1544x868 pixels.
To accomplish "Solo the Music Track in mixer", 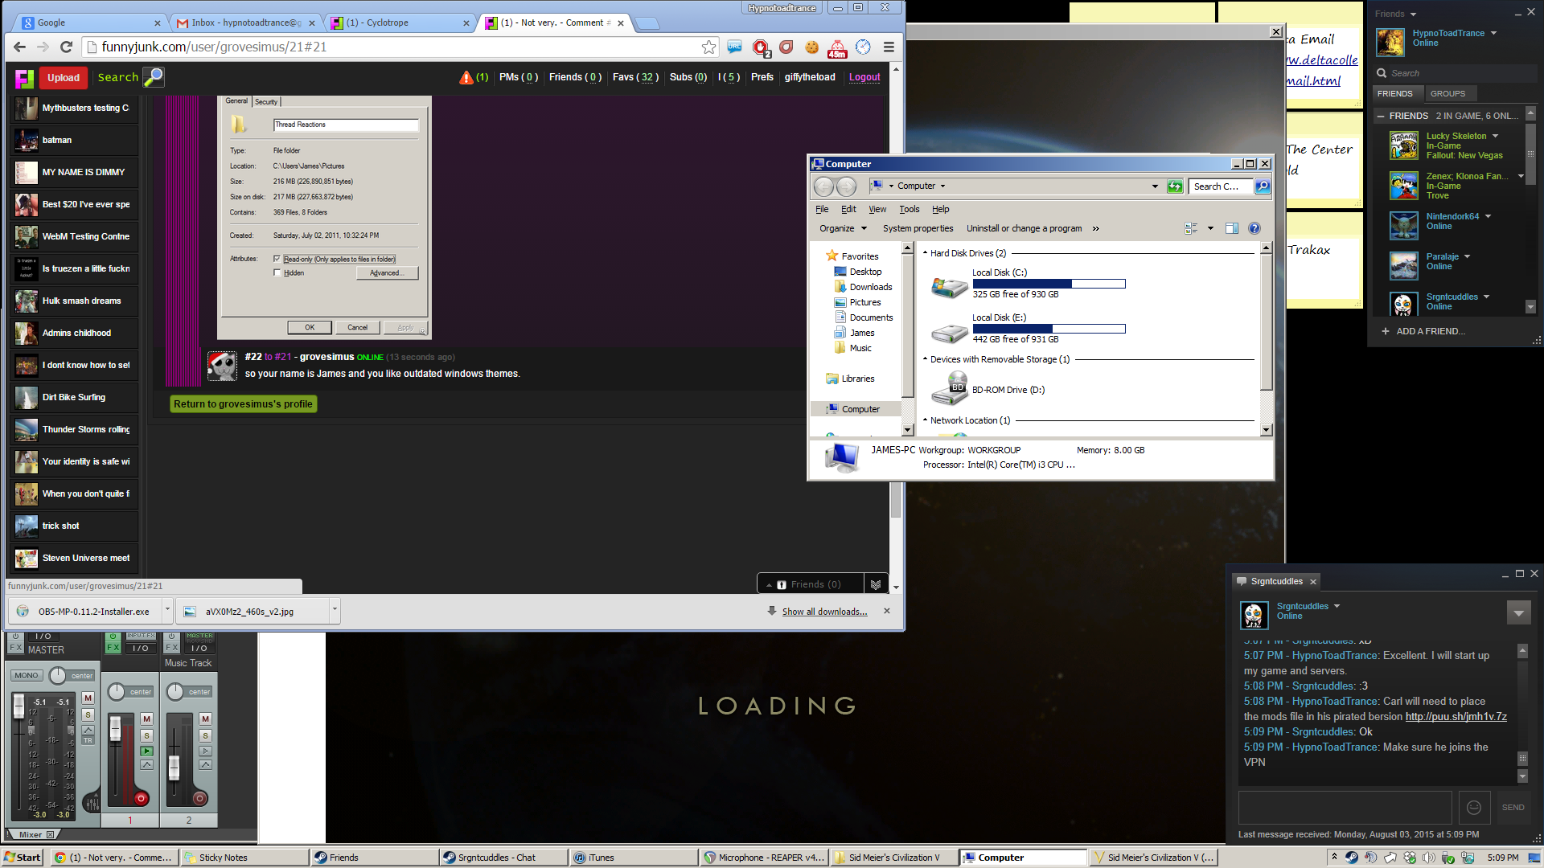I will coord(205,735).
